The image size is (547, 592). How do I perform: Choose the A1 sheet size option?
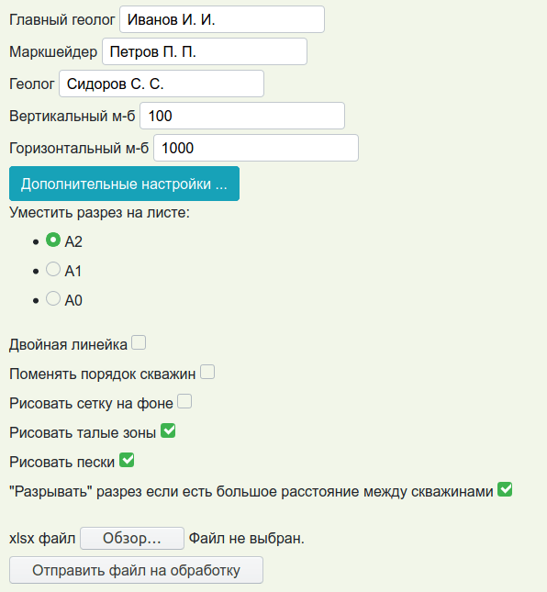53,269
